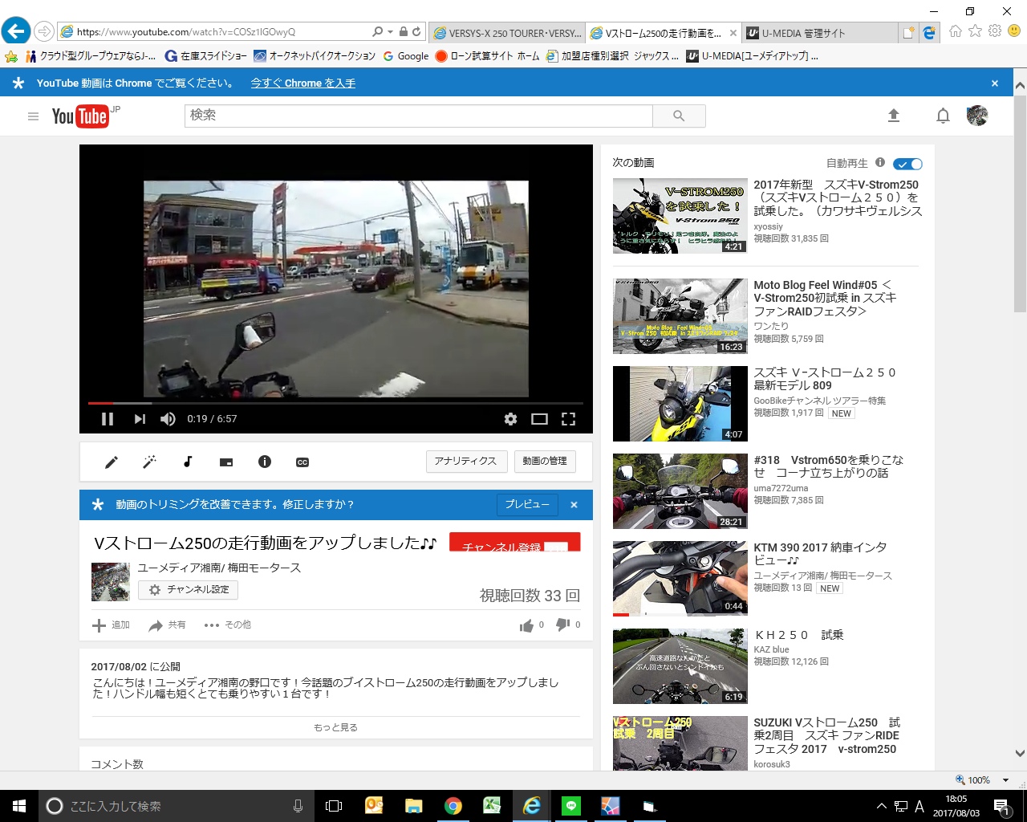Screen dimensions: 1027x822
Task: Open 2017年新型 スズキV-Strom250 video thumbnail
Action: pyautogui.click(x=680, y=216)
